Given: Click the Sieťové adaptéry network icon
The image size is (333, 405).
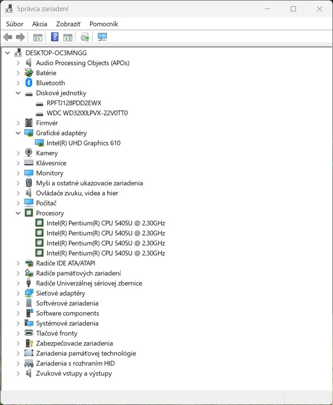Looking at the screenshot, I should point(29,293).
